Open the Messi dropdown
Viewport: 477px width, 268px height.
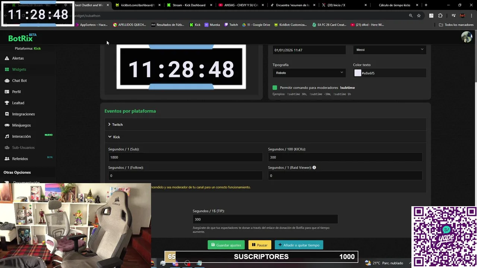click(389, 50)
